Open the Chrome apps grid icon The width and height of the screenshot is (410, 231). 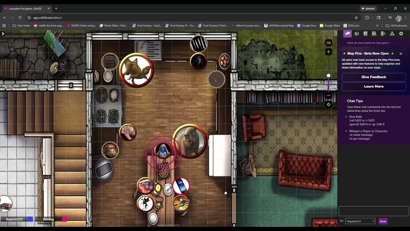[x=4, y=26]
